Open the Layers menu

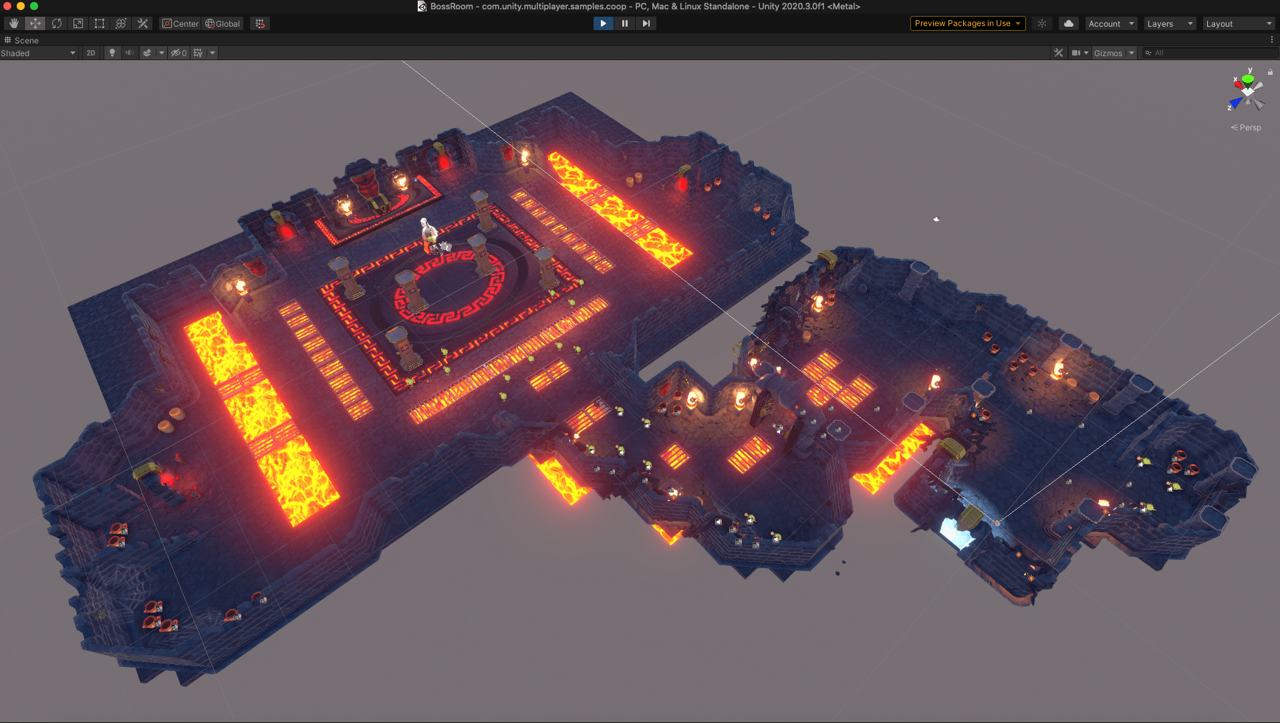click(x=1168, y=23)
